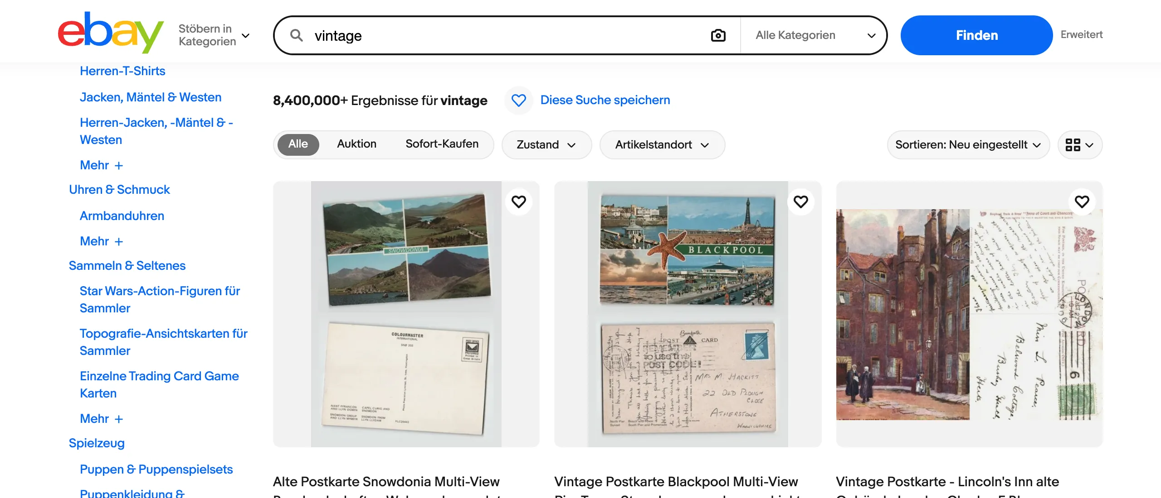Expand Stöbern in Kategorien menu
The height and width of the screenshot is (498, 1161).
[x=214, y=35]
